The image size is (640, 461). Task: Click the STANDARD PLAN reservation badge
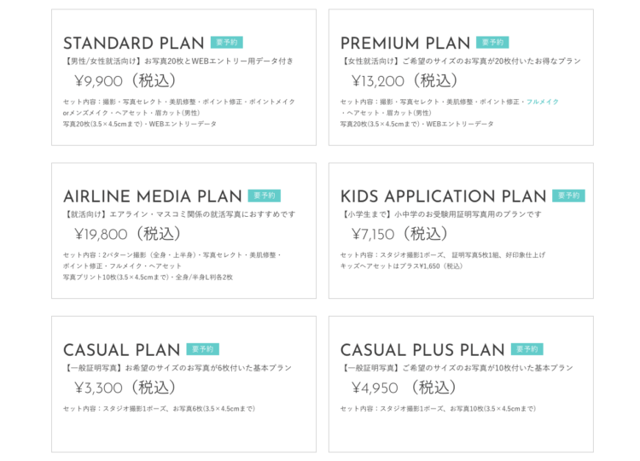click(x=226, y=43)
